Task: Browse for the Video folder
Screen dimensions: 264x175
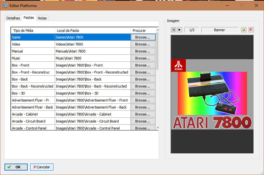Action: [x=143, y=44]
